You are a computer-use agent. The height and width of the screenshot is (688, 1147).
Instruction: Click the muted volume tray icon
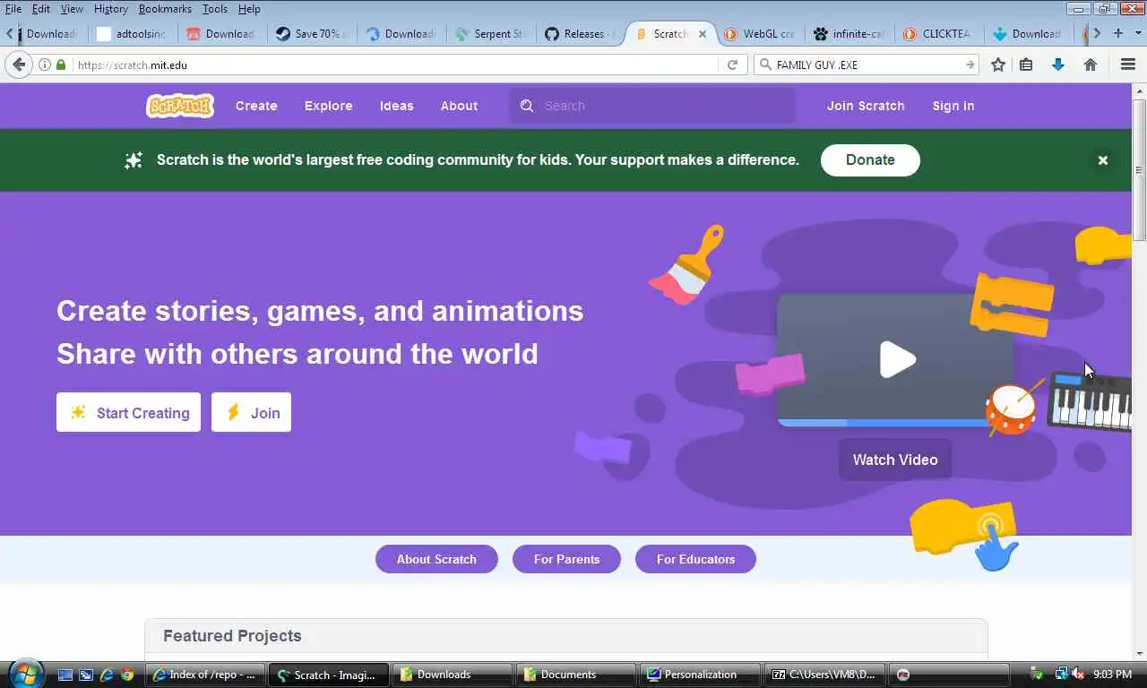(1079, 675)
